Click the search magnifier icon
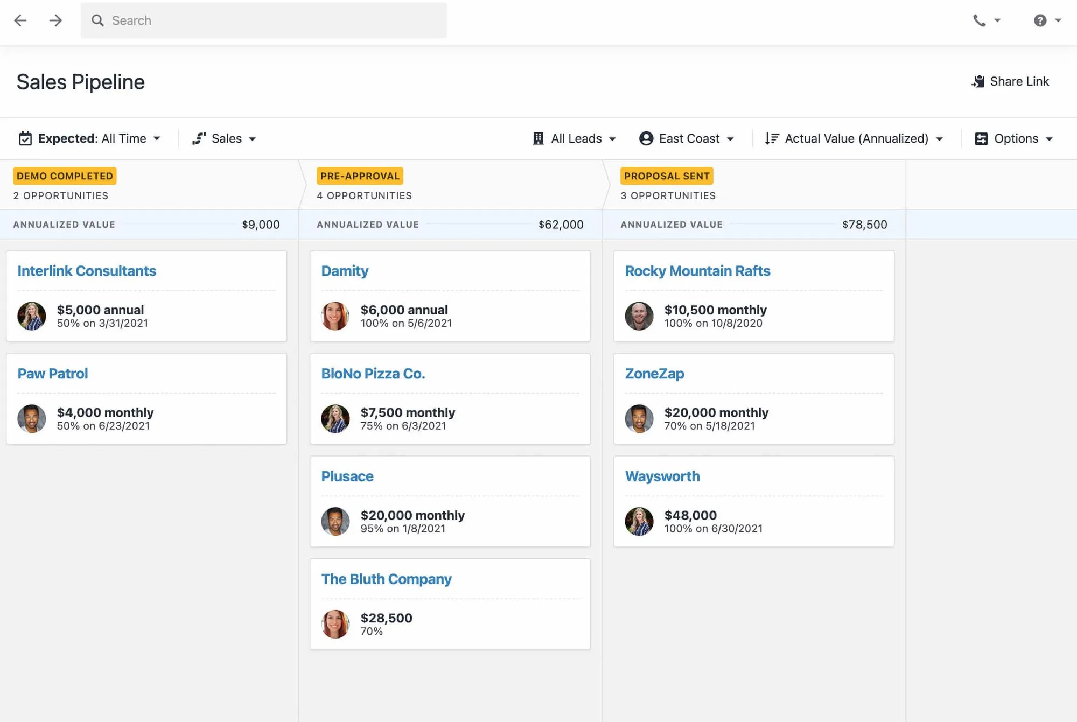 point(98,20)
